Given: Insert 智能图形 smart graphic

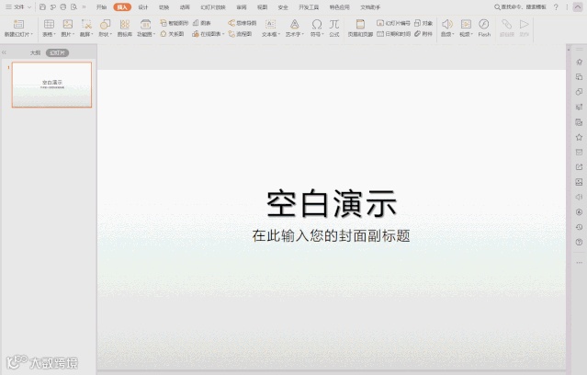Looking at the screenshot, I should 174,23.
